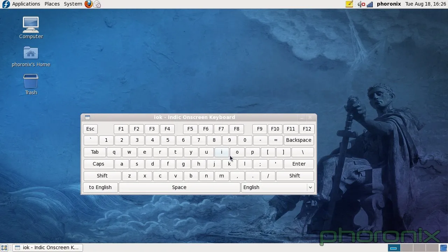Click the a key
The height and width of the screenshot is (252, 448).
tap(121, 164)
